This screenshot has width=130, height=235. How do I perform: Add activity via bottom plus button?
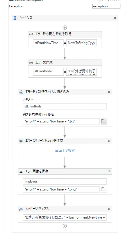pos(65,226)
